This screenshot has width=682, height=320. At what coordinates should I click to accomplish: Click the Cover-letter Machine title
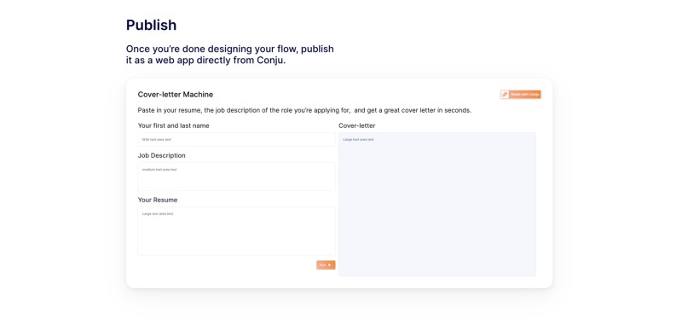176,95
